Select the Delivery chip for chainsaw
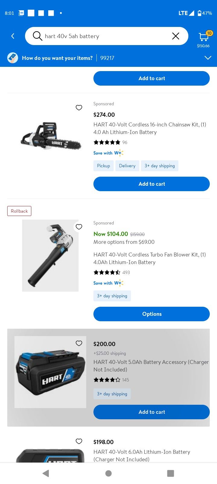The image size is (217, 484). (x=127, y=166)
